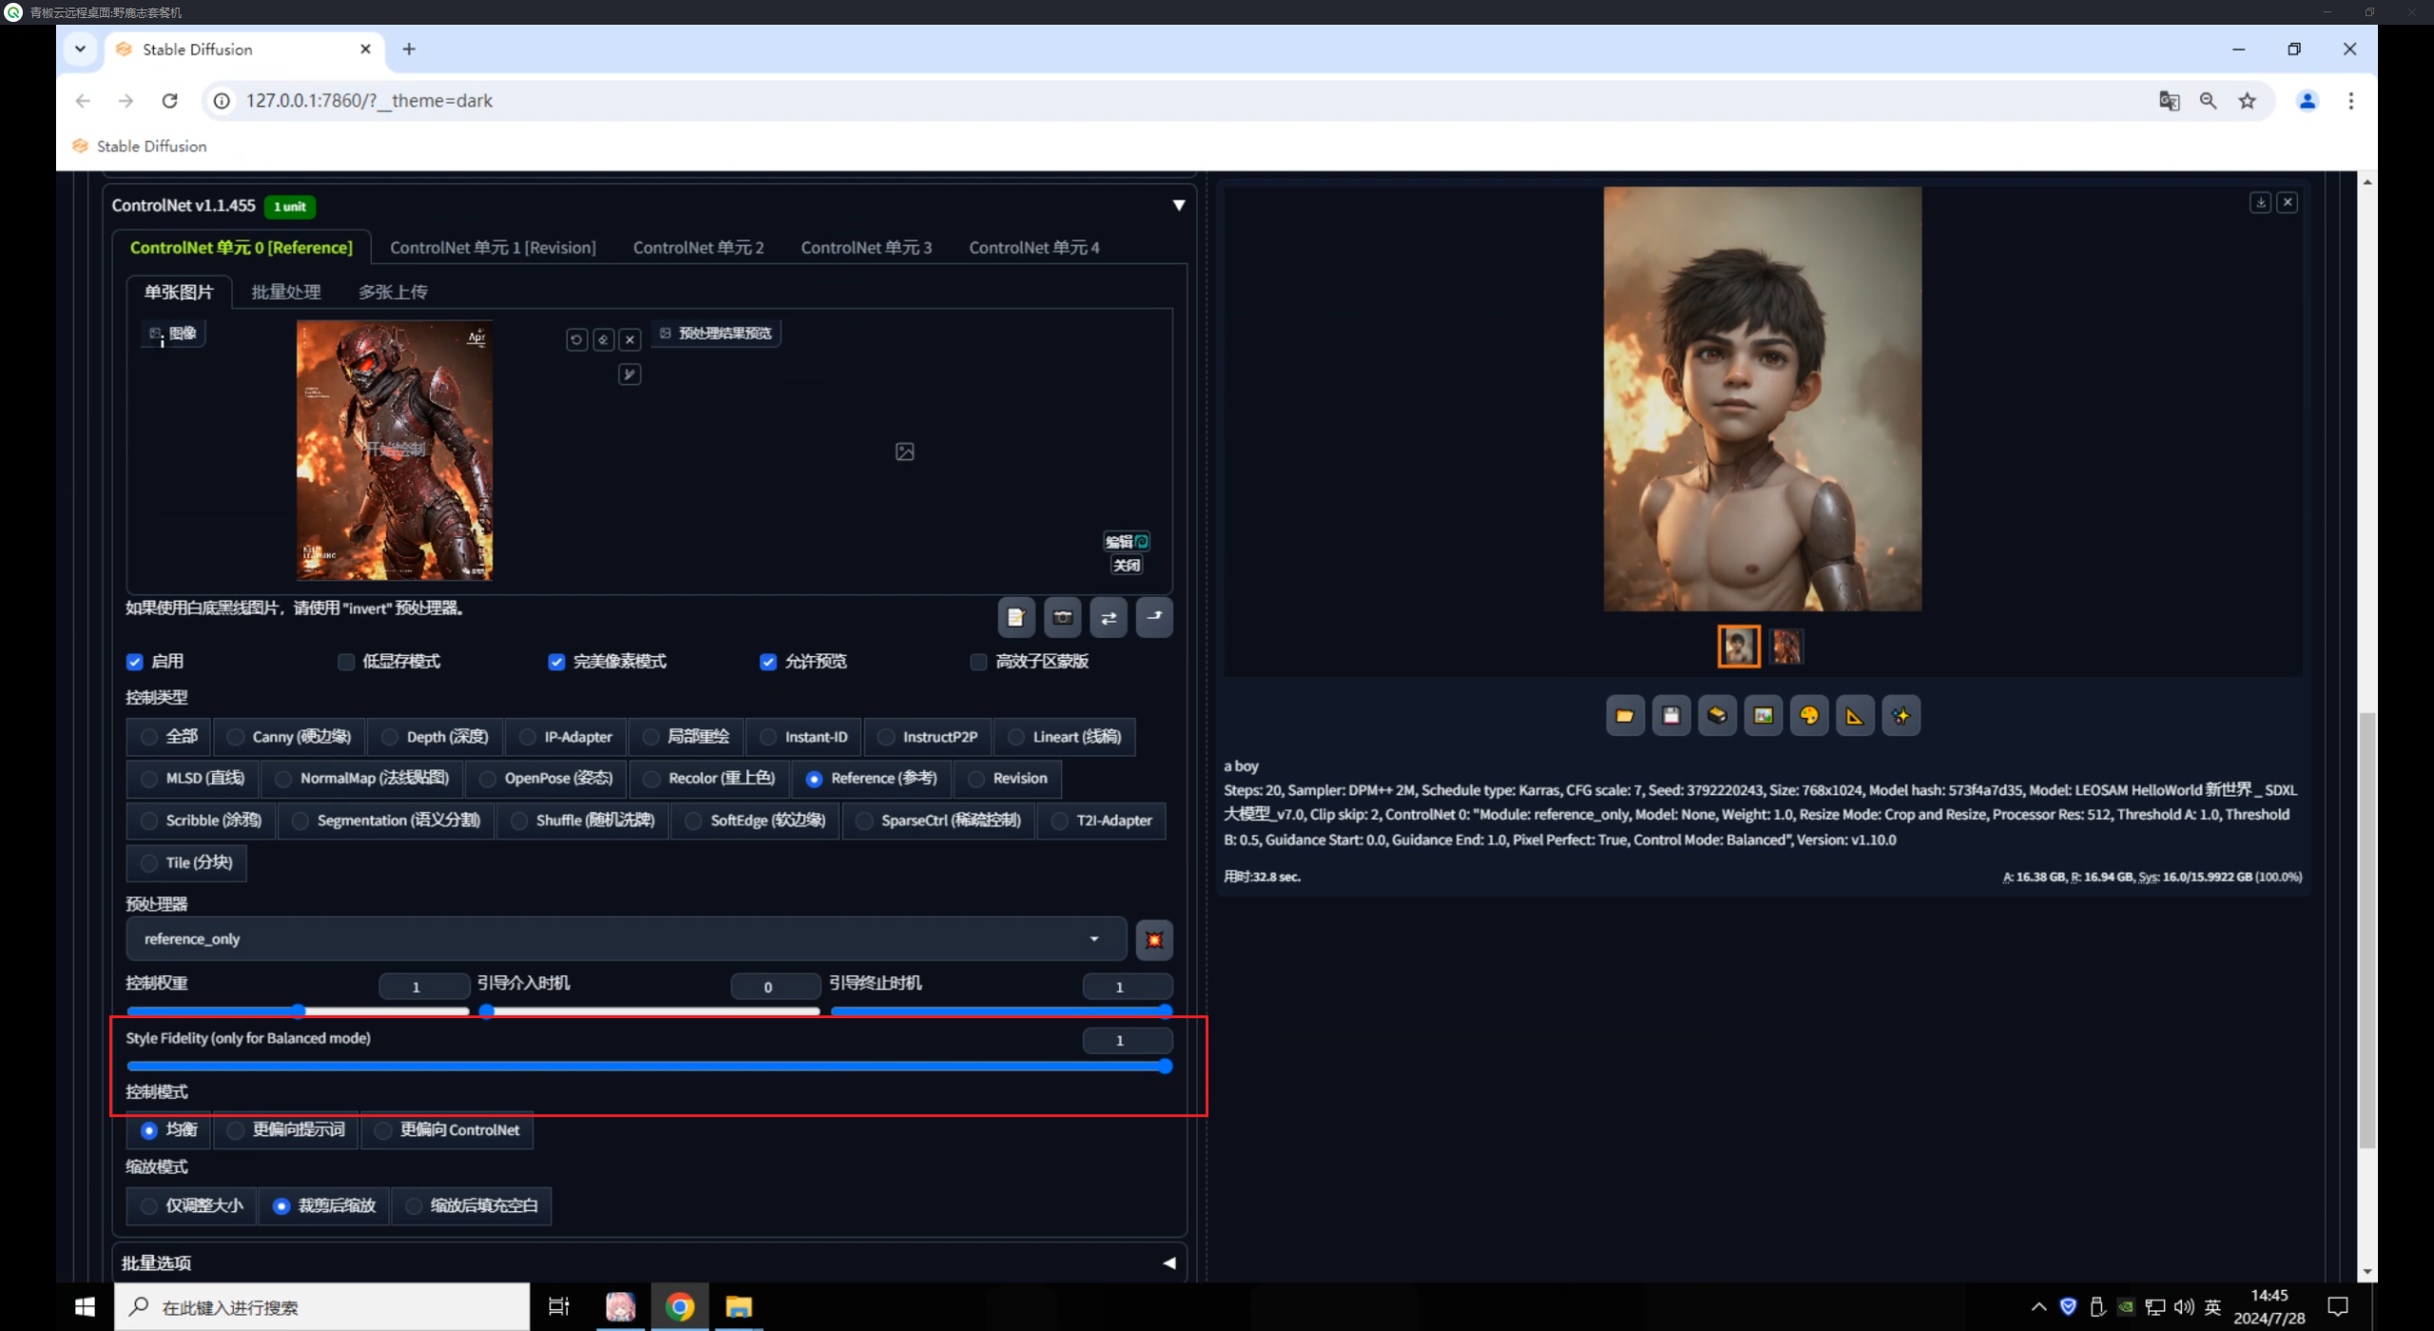Viewport: 2434px width, 1331px height.
Task: Open a new browser tab
Action: pyautogui.click(x=409, y=49)
